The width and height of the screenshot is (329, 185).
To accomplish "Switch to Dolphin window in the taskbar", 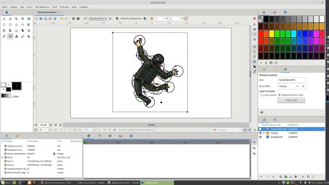I will click(123, 183).
